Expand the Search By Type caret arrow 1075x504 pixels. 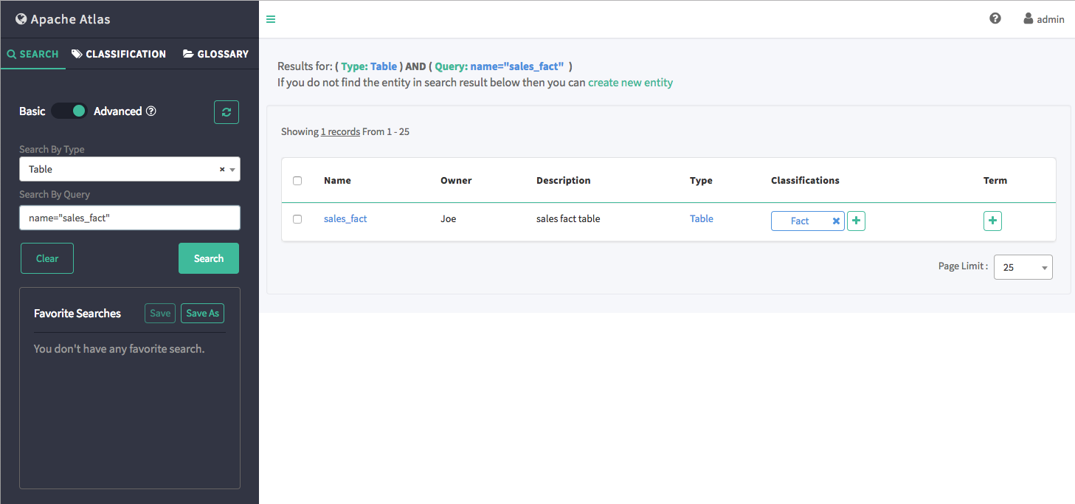232,169
